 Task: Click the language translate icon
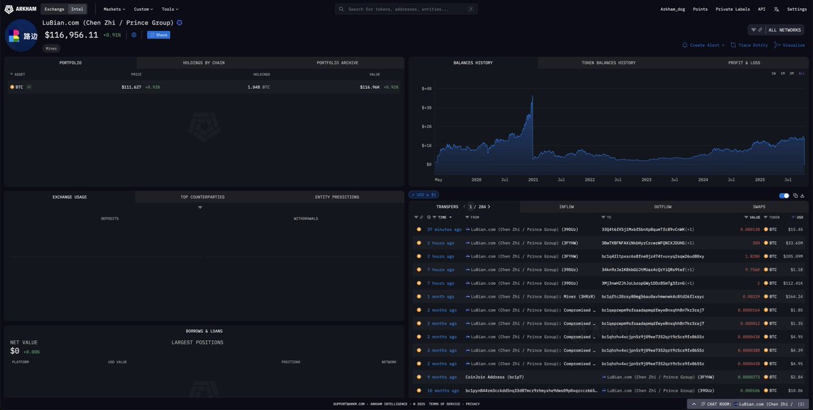pos(776,9)
